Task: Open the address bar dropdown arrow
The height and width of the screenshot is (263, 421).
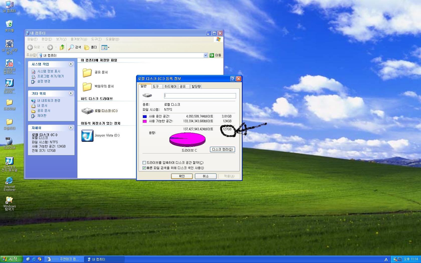Action: coord(205,55)
